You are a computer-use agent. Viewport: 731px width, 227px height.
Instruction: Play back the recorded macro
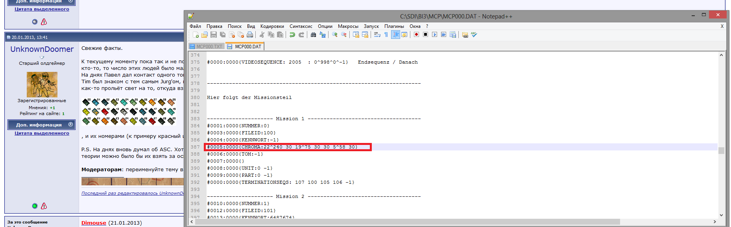coord(435,35)
